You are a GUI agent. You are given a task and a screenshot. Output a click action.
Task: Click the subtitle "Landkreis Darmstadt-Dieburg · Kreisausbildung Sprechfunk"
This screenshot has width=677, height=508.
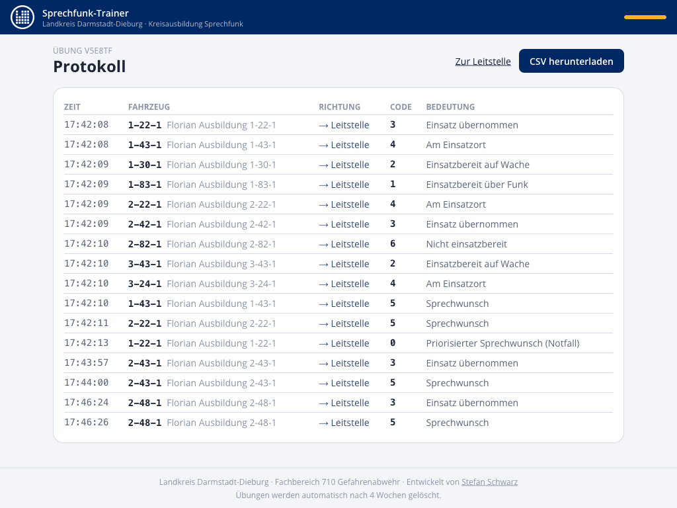tap(143, 24)
